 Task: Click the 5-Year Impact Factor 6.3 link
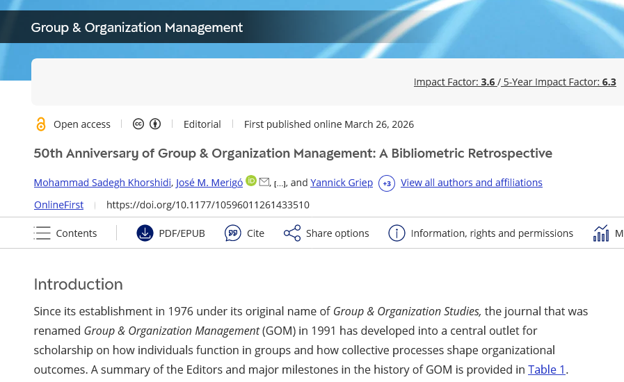pos(559,82)
